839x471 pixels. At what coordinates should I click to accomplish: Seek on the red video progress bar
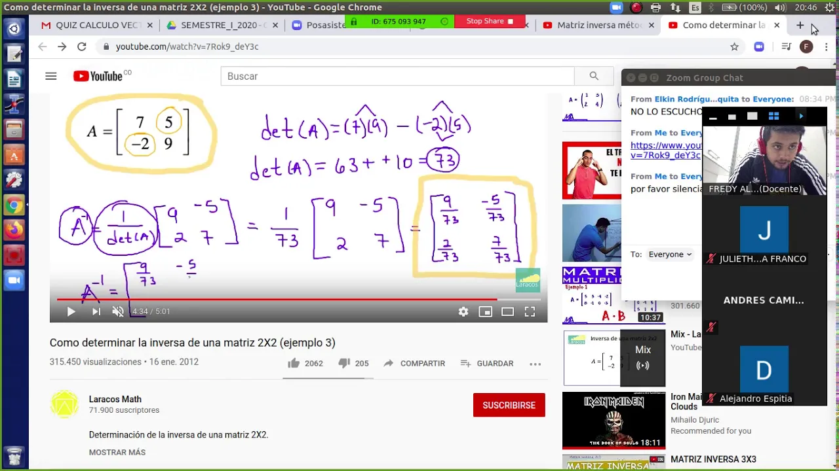[298, 300]
